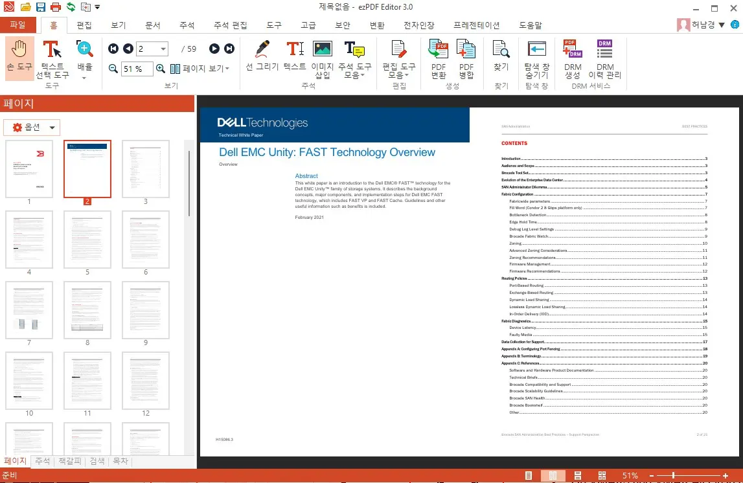
Task: Switch to the Document (문서) ribbon tab
Action: pyautogui.click(x=153, y=25)
